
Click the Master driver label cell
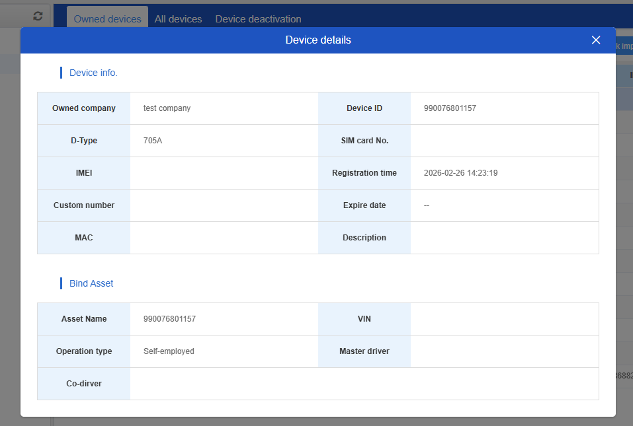click(364, 351)
